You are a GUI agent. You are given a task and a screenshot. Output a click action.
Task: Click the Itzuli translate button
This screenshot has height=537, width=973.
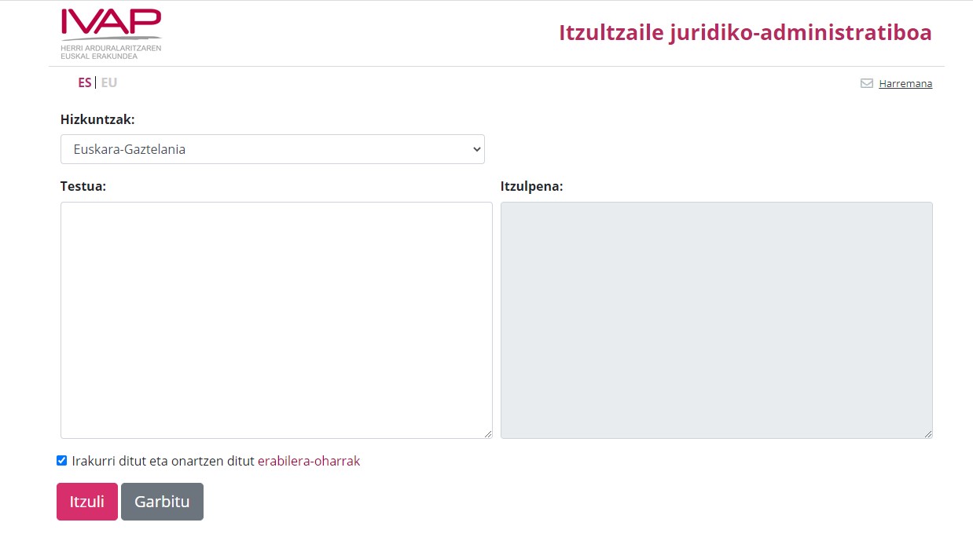point(87,502)
